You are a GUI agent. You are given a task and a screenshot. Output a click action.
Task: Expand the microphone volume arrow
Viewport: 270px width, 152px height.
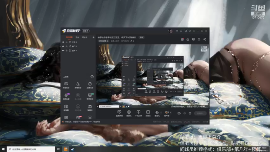[x=161, y=113]
